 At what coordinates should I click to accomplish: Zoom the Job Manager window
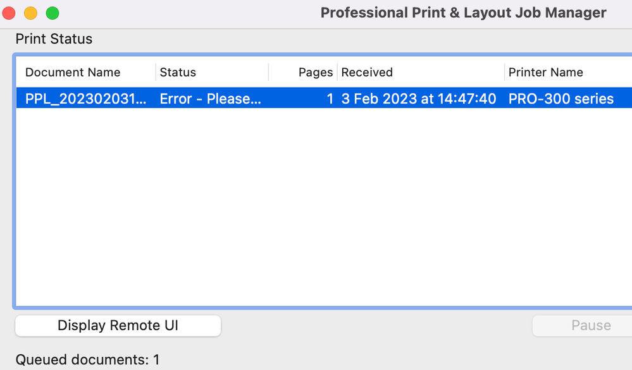[x=53, y=11]
